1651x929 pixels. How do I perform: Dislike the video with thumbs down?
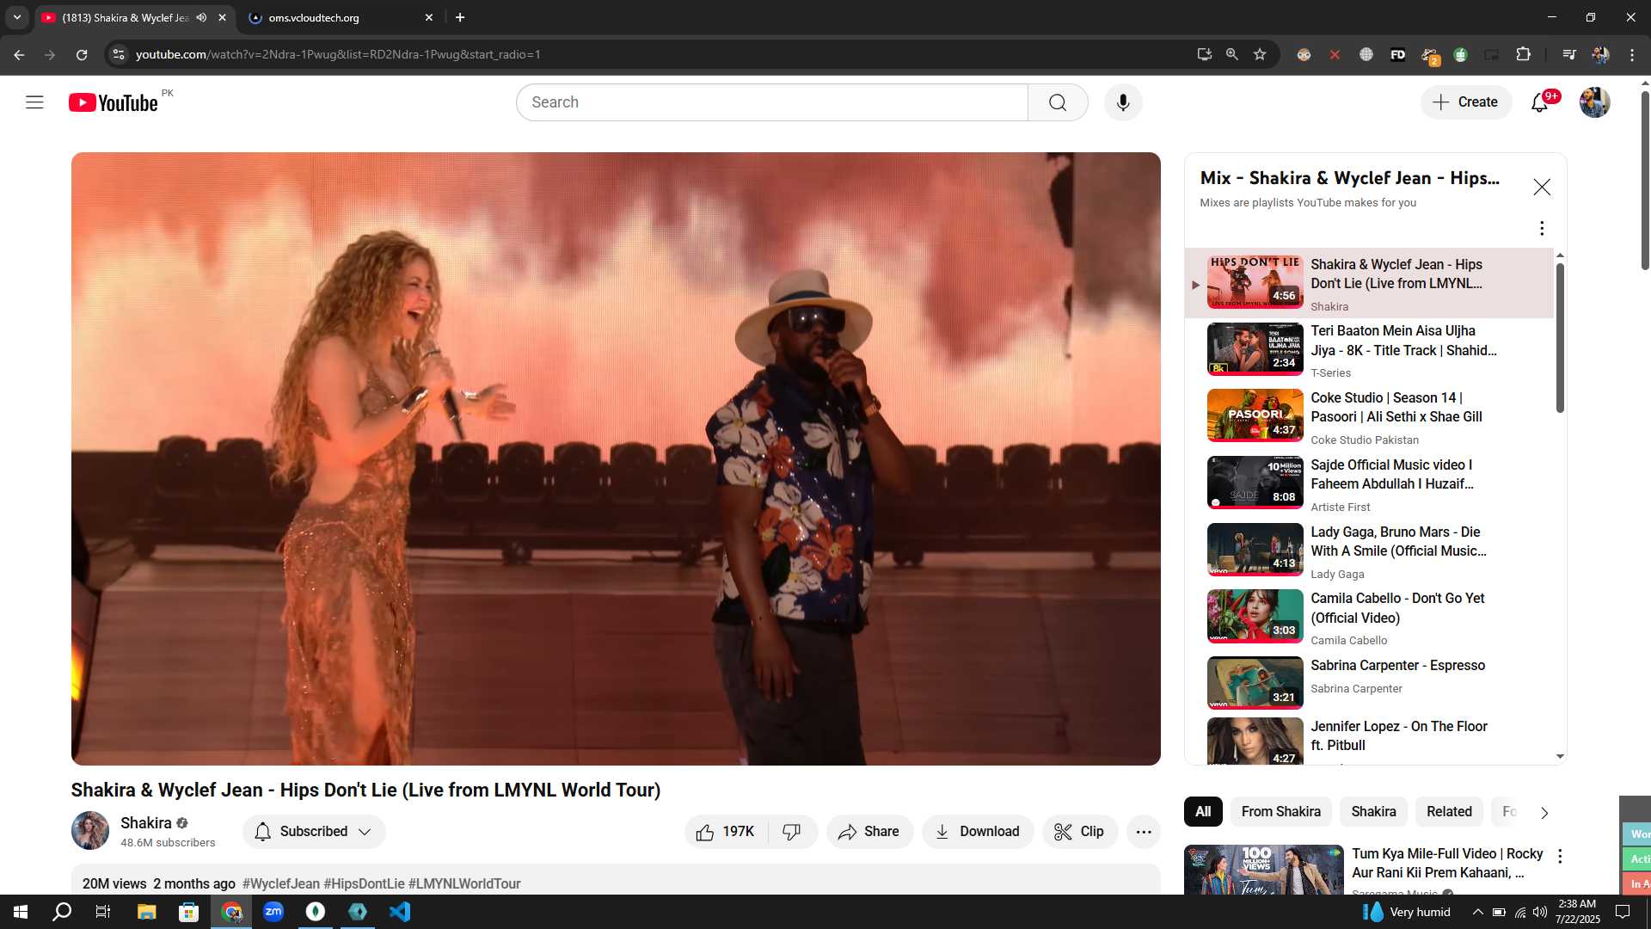[792, 832]
